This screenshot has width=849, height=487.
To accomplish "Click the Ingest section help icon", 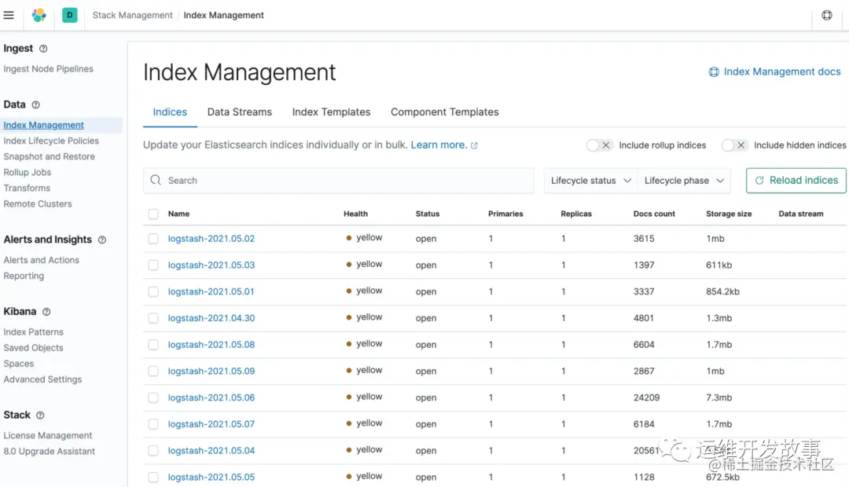I will [x=43, y=49].
